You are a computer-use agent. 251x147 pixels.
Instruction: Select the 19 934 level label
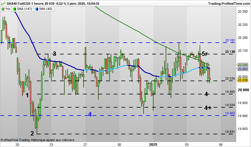pyautogui.click(x=230, y=105)
